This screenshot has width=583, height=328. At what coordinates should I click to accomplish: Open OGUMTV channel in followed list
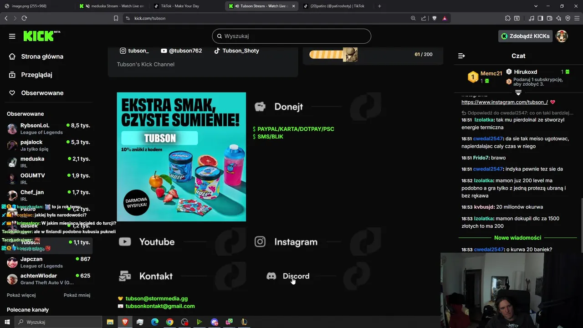(49, 179)
